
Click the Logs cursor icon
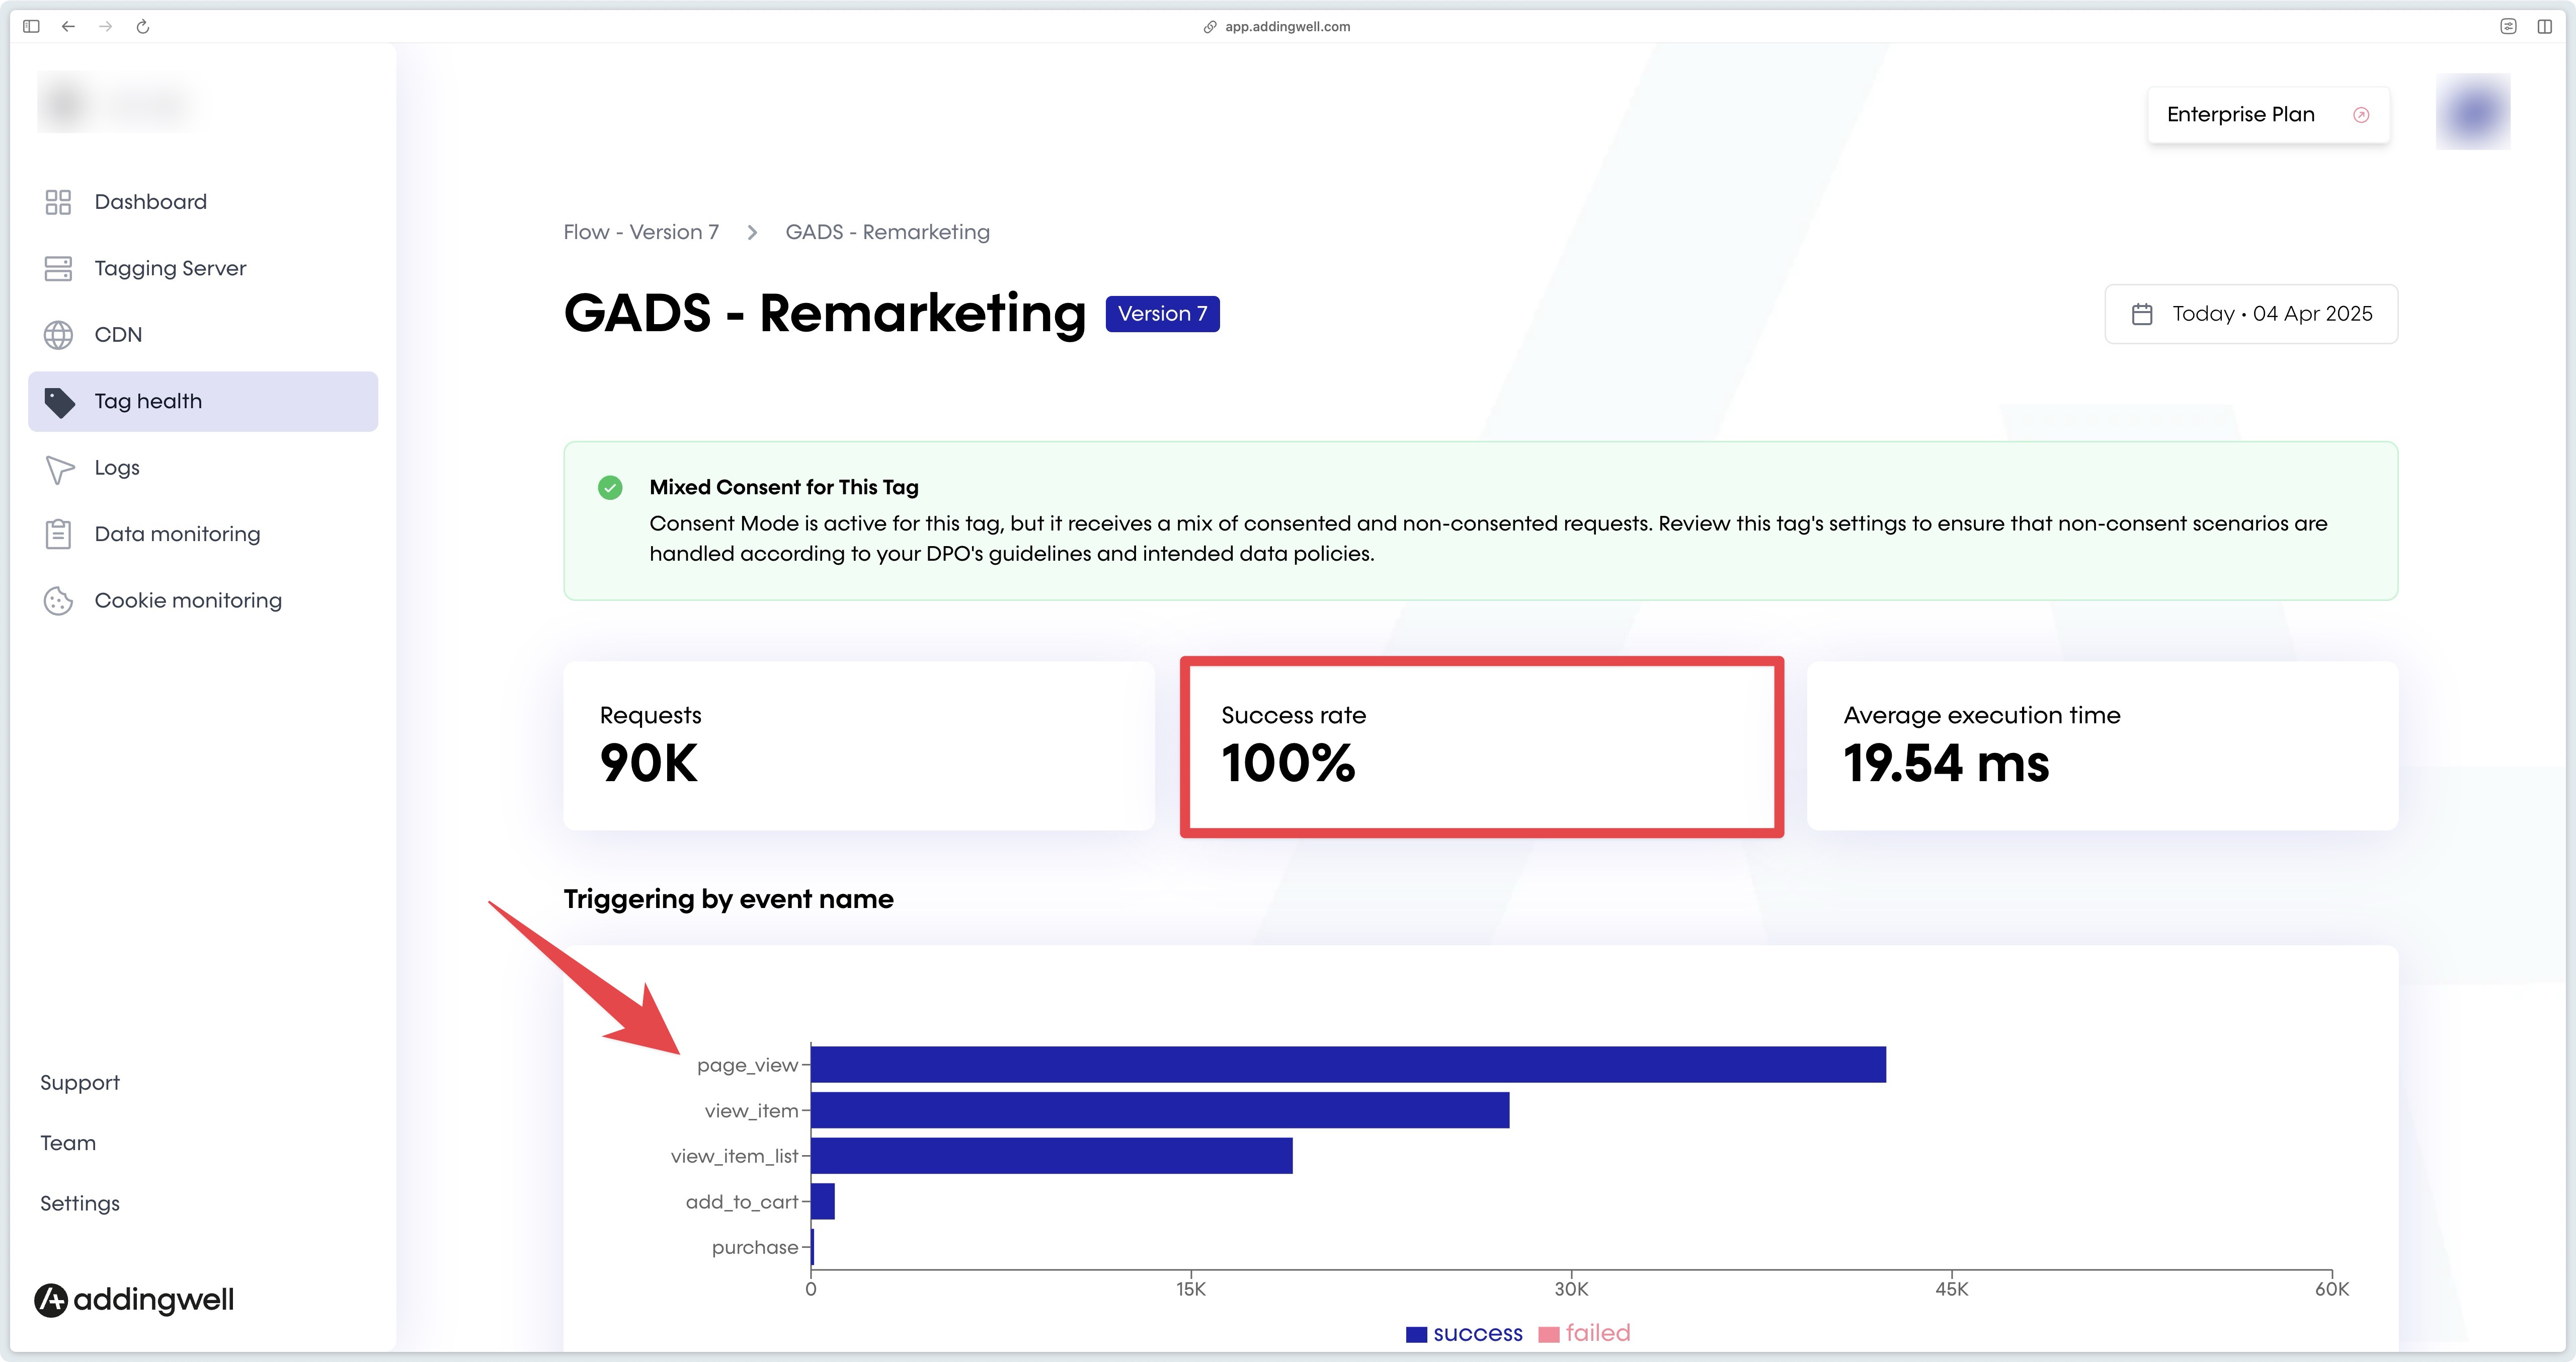click(59, 468)
